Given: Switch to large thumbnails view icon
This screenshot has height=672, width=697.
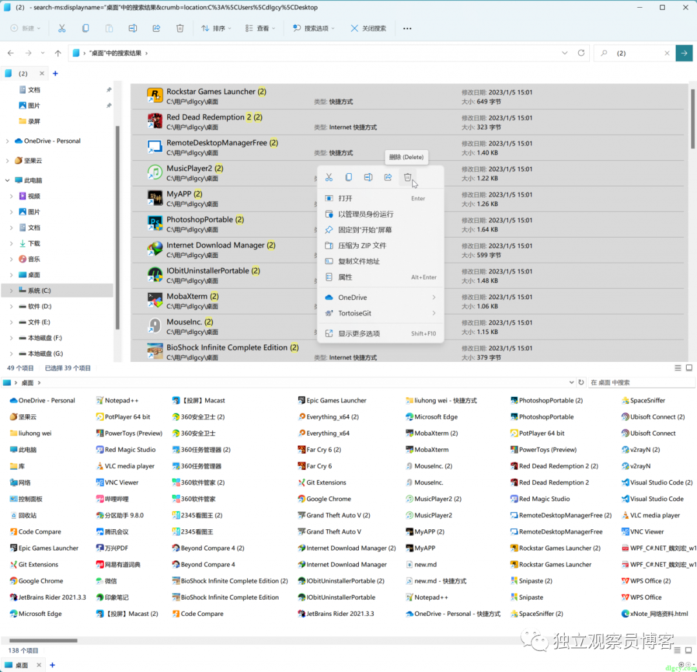Looking at the screenshot, I should point(689,368).
